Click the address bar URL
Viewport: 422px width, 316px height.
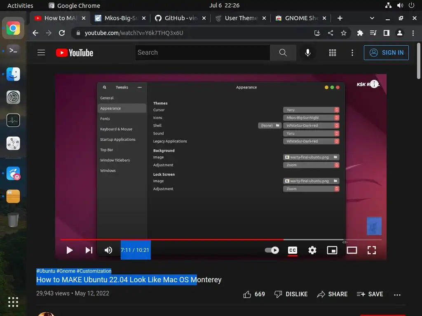pyautogui.click(x=134, y=33)
